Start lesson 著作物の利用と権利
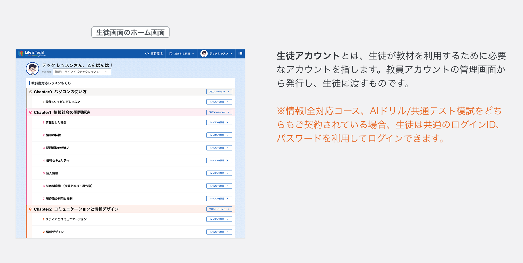 (x=219, y=199)
